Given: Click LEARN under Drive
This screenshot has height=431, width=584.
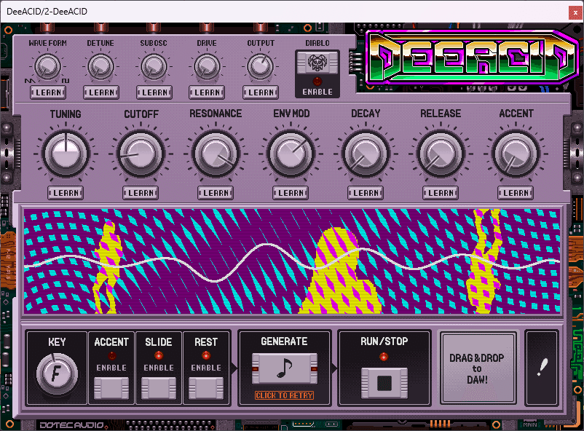Looking at the screenshot, I should (x=207, y=92).
